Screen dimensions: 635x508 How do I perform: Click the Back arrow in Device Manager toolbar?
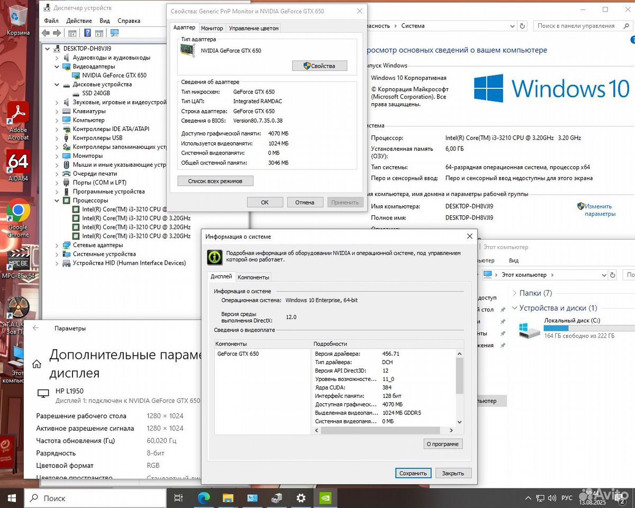point(46,33)
